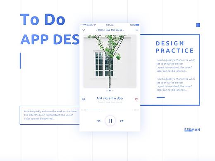Select the middle page indicator dot
This screenshot has width=215, height=161.
pyautogui.click(x=110, y=91)
